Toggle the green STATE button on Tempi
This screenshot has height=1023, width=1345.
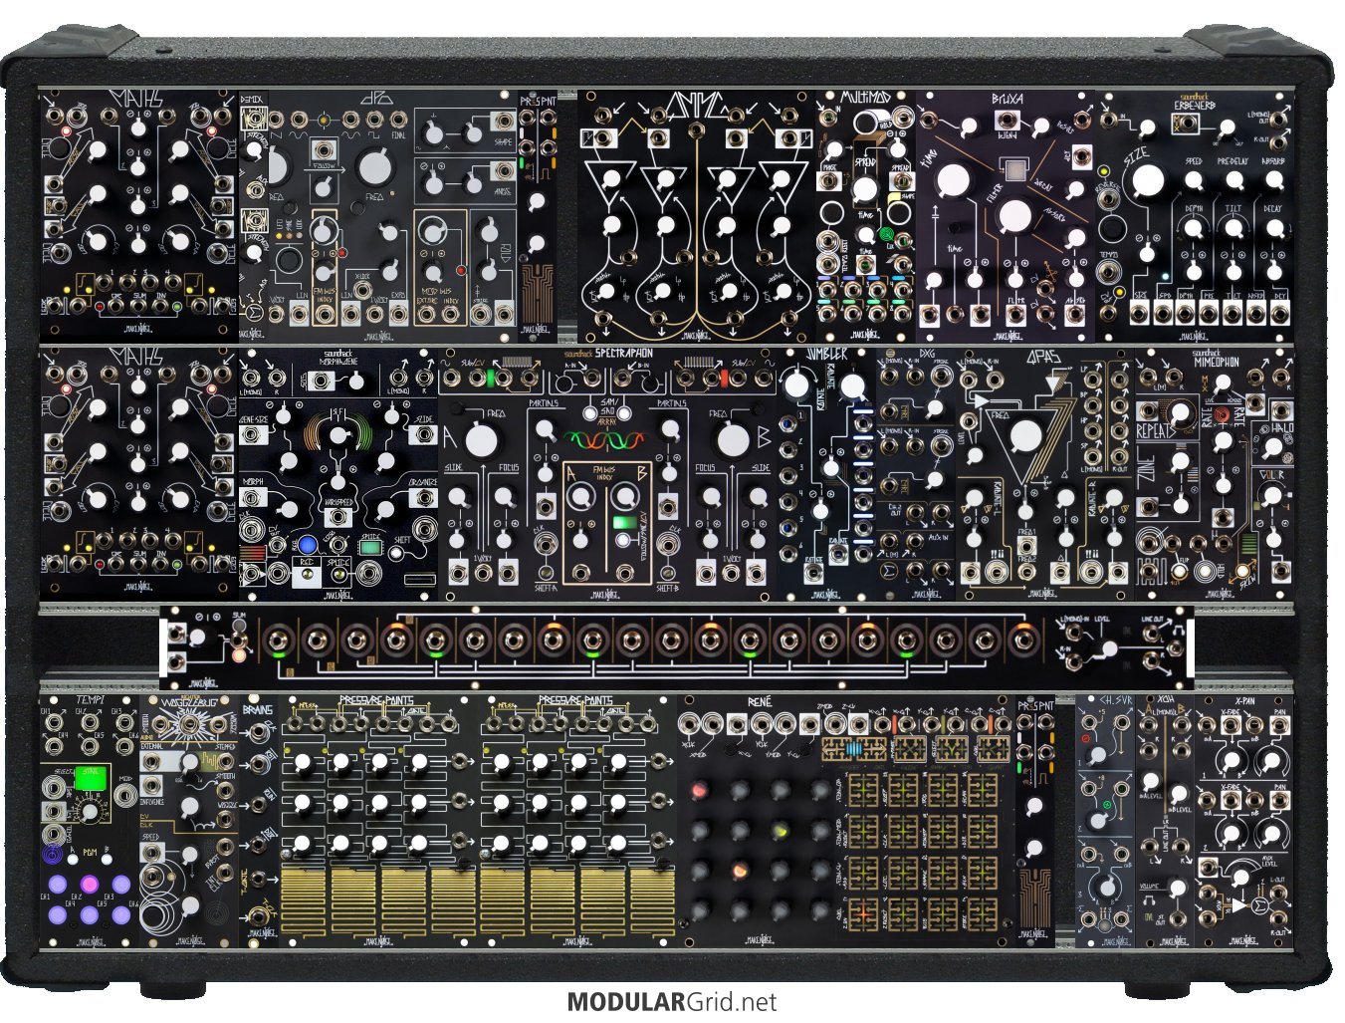93,776
